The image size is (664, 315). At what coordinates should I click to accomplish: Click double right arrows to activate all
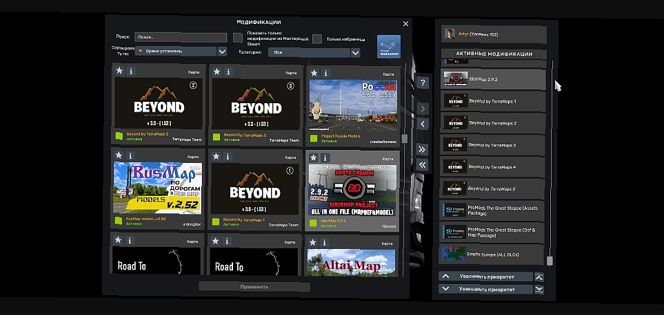point(422,149)
